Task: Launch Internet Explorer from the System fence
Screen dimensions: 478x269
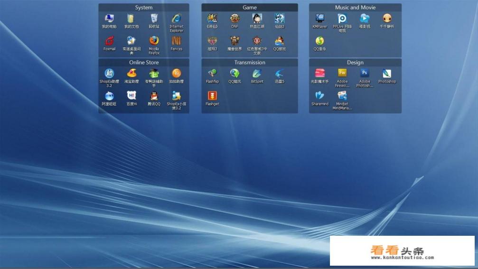Action: tap(177, 19)
